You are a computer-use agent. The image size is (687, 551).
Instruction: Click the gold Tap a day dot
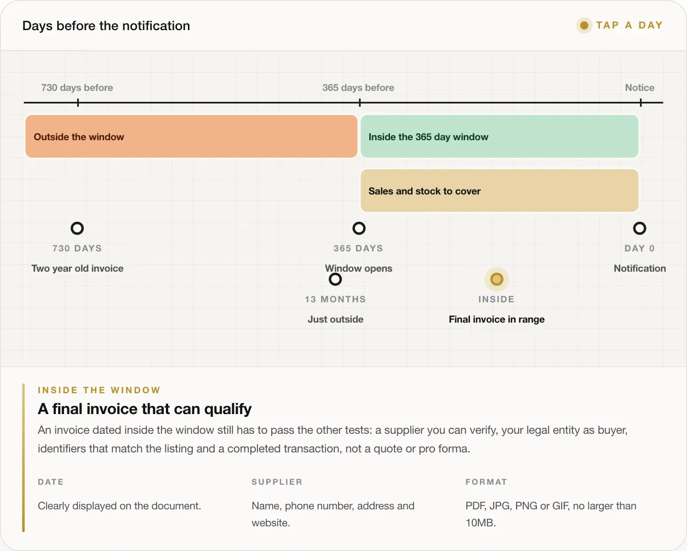tap(584, 25)
